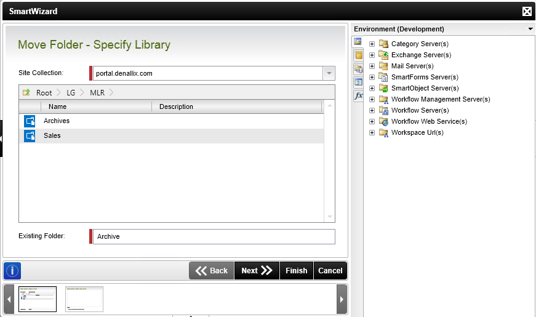Expand the Workflow Server(s) node

[x=372, y=110]
